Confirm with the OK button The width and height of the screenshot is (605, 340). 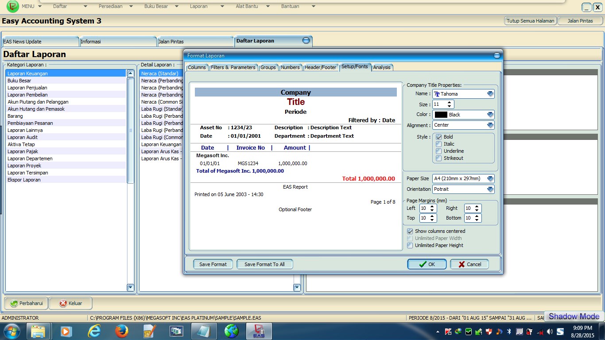tap(427, 264)
